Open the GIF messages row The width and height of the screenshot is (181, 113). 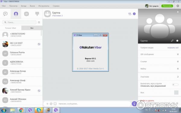[x=159, y=54]
